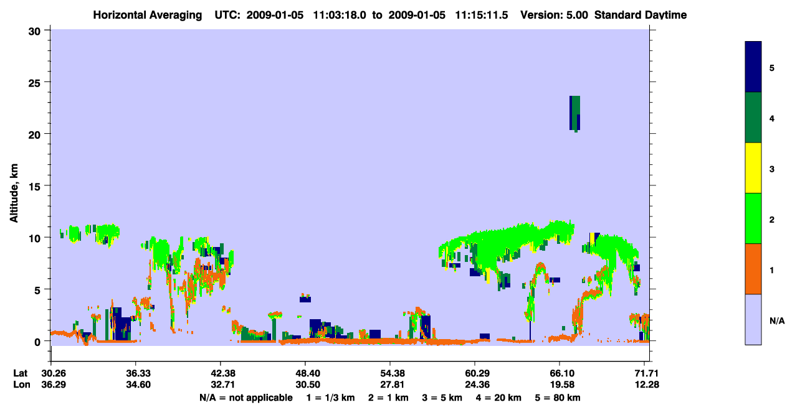Click the 'Lon' row label
This screenshot has width=810, height=415.
pyautogui.click(x=21, y=385)
